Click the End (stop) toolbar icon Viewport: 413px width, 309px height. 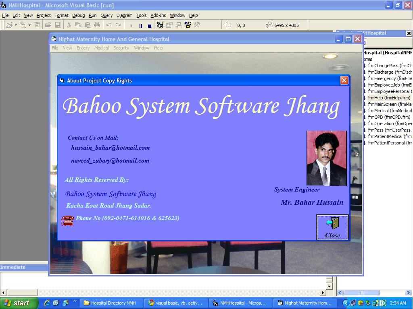149,25
